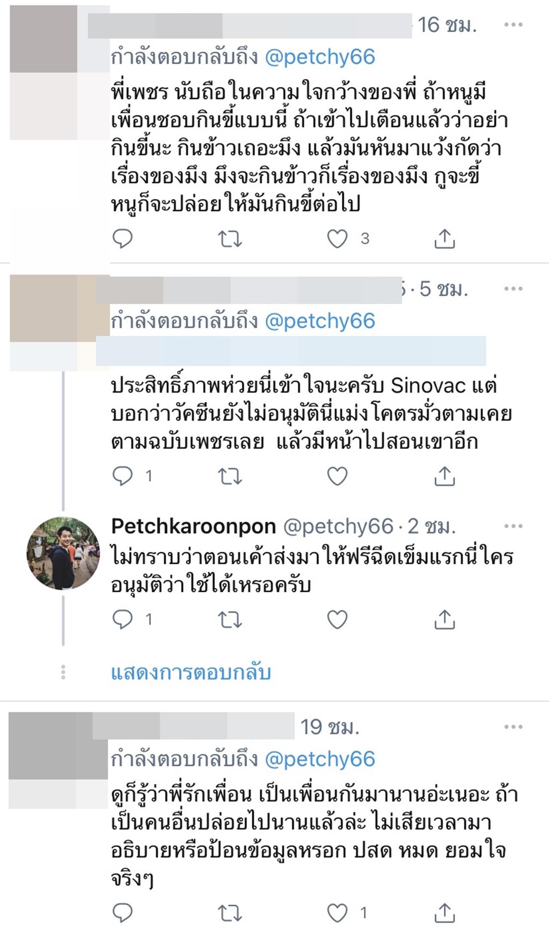
Task: Like Petchkaroonpon's reply tweet
Action: tap(338, 619)
